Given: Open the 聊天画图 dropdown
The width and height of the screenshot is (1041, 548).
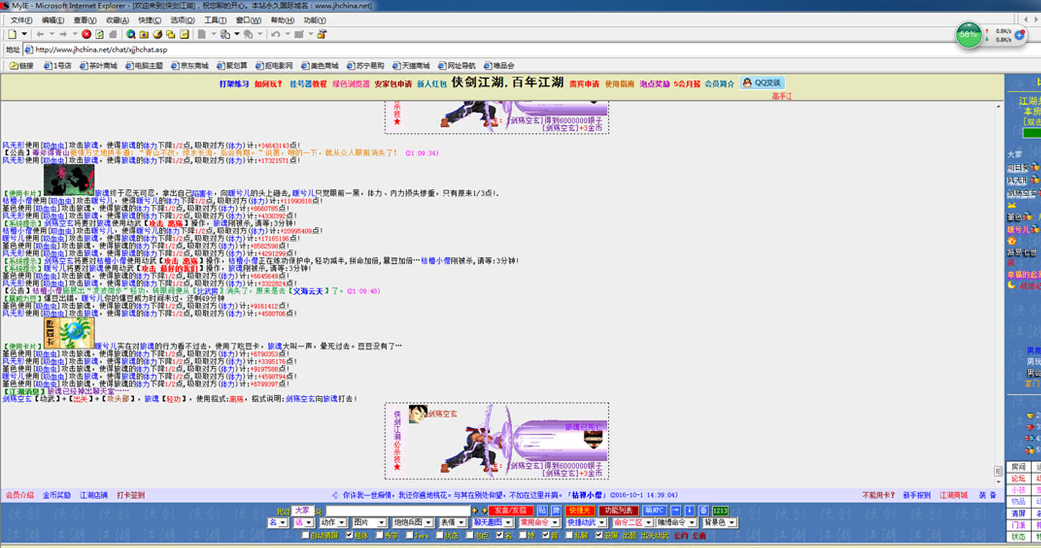Looking at the screenshot, I should [492, 523].
